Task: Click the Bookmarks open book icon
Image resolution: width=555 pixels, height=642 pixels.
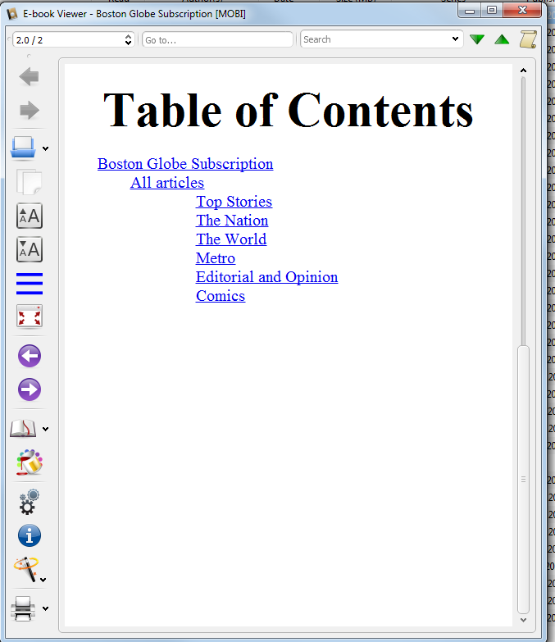Action: tap(23, 429)
